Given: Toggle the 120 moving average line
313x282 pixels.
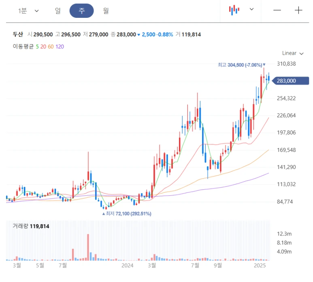Looking at the screenshot, I should (60, 47).
